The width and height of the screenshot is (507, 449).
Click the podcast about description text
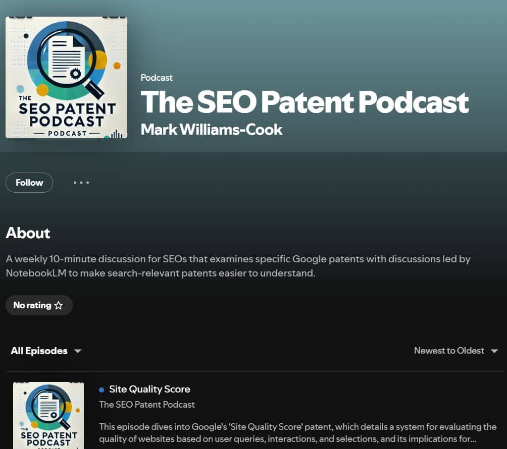(238, 266)
